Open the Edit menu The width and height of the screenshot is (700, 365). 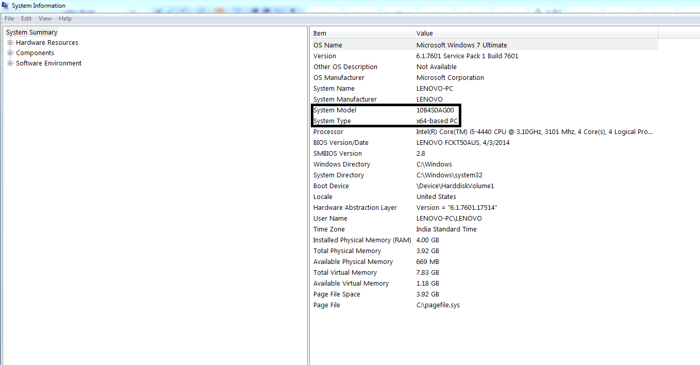26,19
